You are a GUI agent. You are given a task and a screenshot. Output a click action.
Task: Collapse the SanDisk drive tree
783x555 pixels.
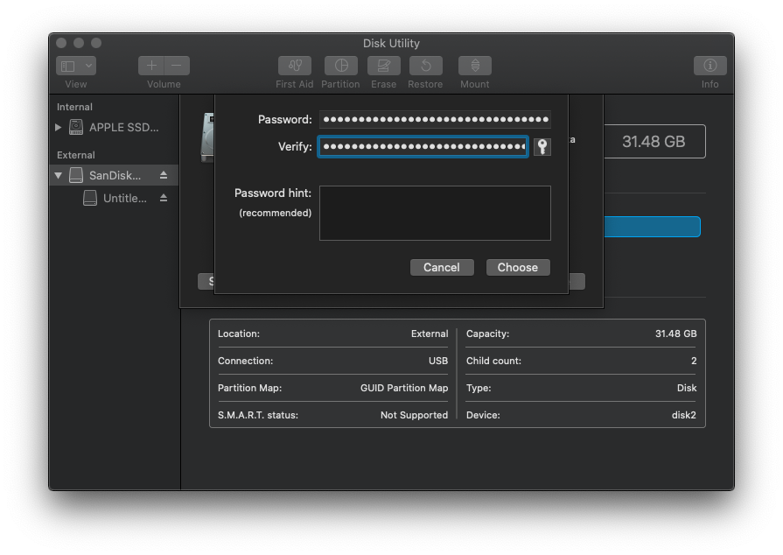[58, 174]
